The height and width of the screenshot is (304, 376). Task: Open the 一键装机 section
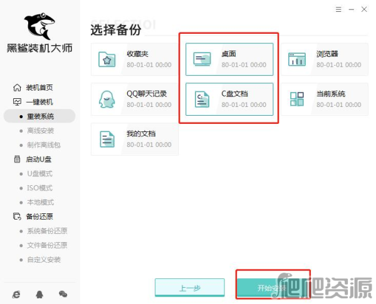(x=39, y=102)
